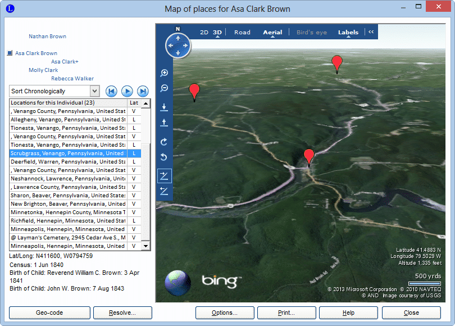Screen dimensions: 455x326
Task: Tilt the map view down icon
Action: pyautogui.click(x=164, y=191)
